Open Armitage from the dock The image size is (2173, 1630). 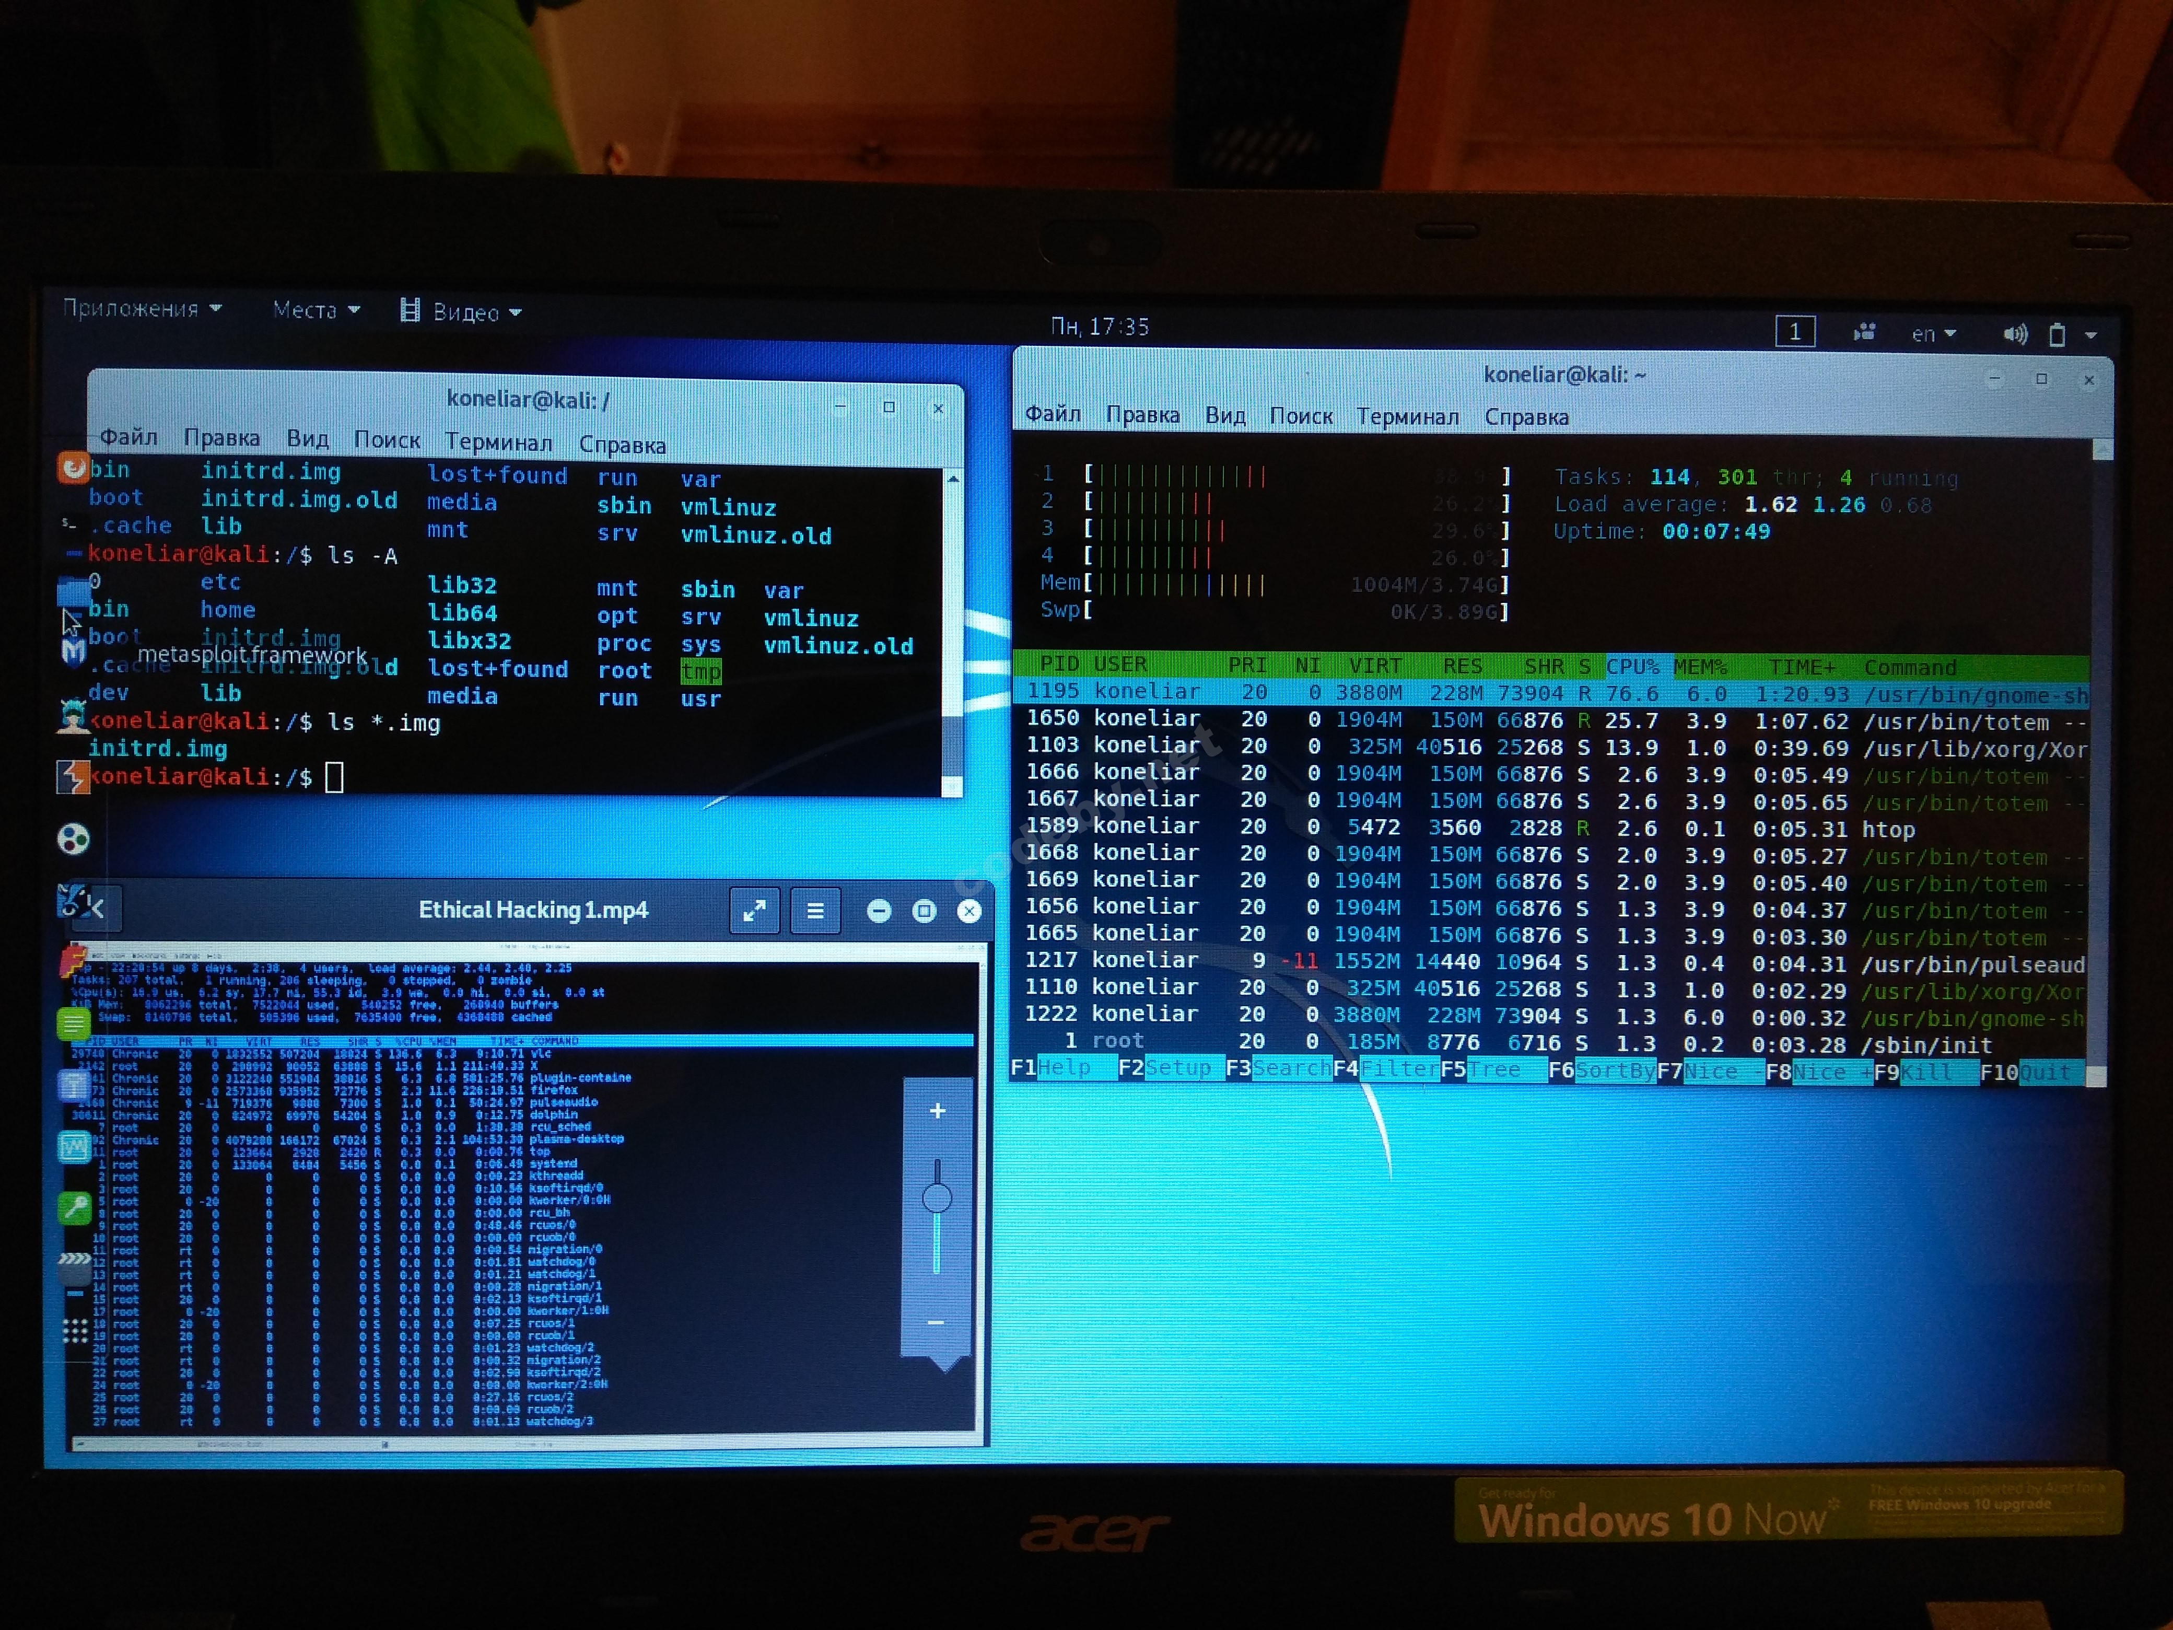click(74, 715)
